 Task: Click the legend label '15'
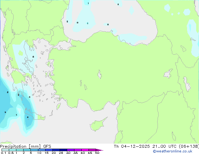coord(46,153)
